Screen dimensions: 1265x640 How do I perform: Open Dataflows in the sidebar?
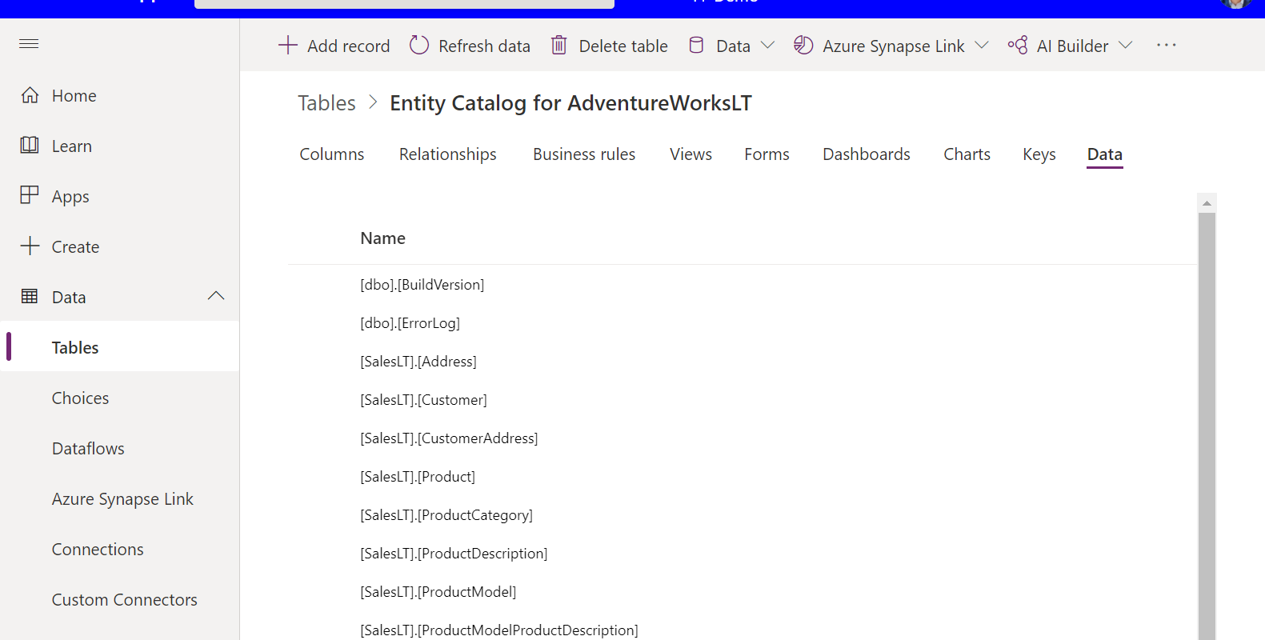pyautogui.click(x=120, y=447)
